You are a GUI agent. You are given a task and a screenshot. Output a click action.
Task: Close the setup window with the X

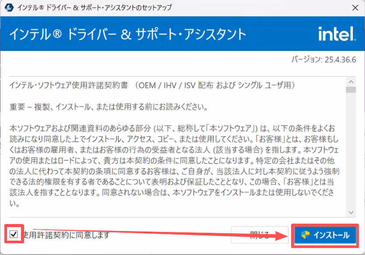(x=355, y=8)
